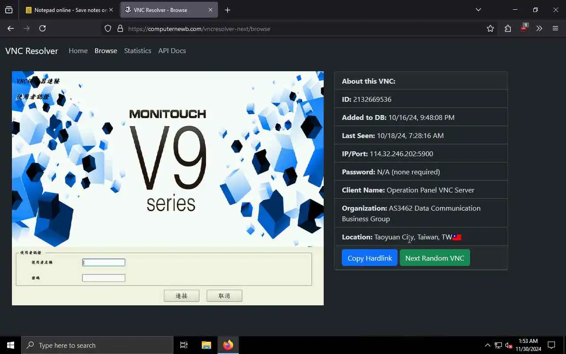Click the Added to DB timestamp
The width and height of the screenshot is (566, 354).
point(421,117)
